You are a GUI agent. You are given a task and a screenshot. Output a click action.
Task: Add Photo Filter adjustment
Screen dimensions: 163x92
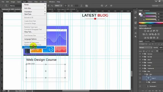(153, 34)
